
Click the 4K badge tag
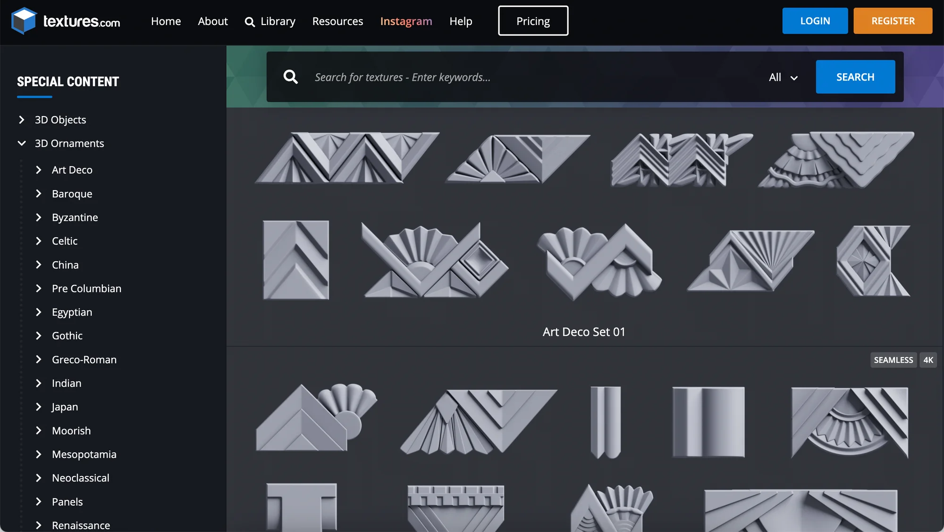pyautogui.click(x=928, y=360)
